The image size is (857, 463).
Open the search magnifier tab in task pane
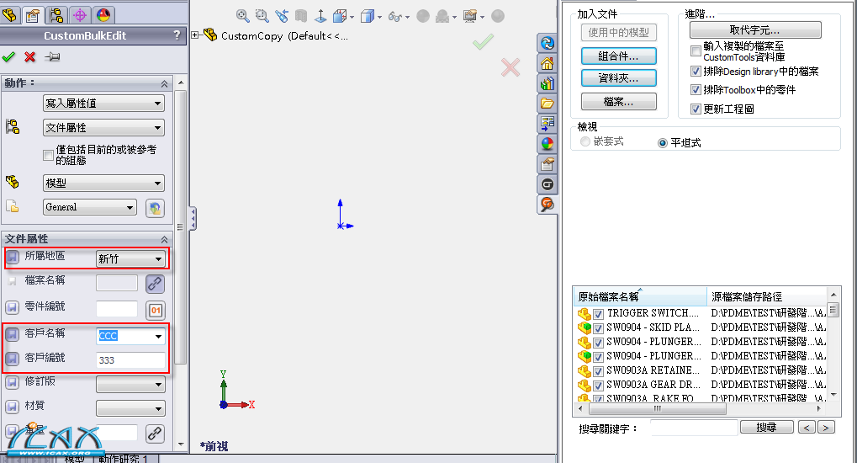pos(548,205)
